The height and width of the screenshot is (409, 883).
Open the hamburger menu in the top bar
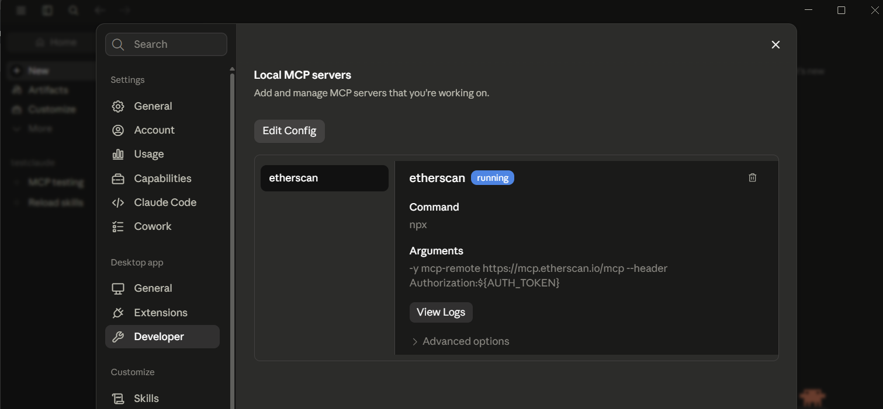(21, 11)
